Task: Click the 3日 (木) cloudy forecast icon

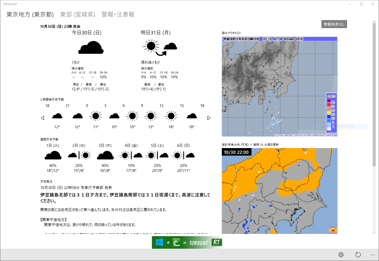Action: click(x=105, y=155)
